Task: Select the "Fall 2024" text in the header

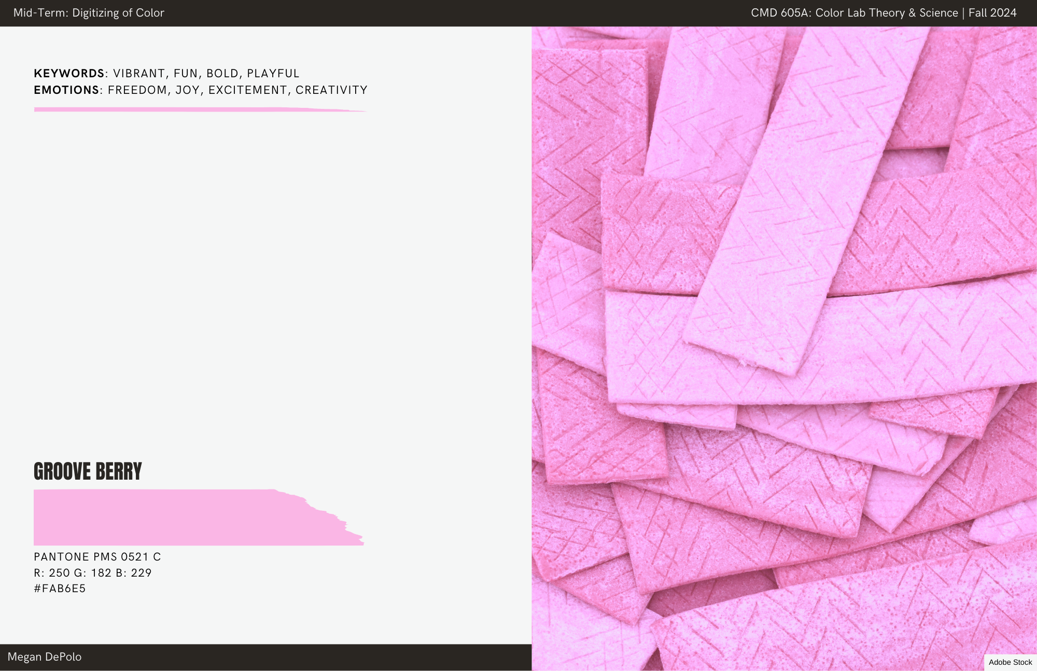Action: pyautogui.click(x=992, y=13)
